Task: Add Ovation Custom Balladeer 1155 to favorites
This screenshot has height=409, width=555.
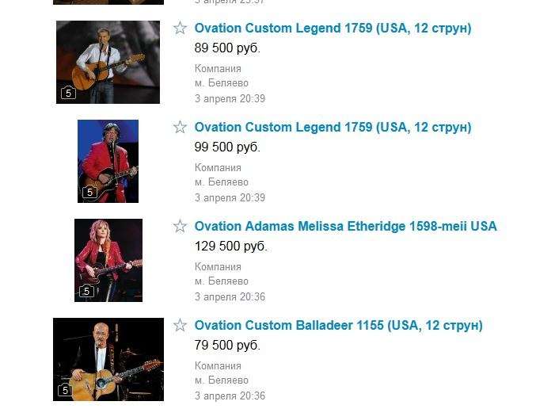Action: (180, 325)
